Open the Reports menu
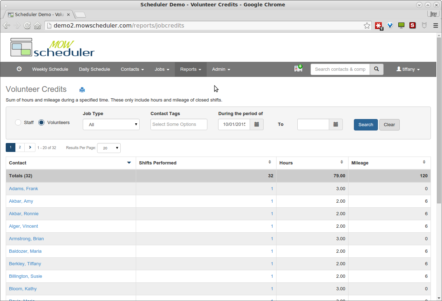 click(191, 69)
